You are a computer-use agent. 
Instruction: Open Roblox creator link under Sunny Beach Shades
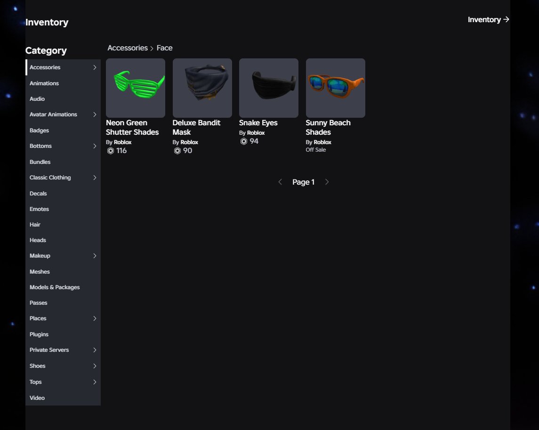[x=322, y=142]
